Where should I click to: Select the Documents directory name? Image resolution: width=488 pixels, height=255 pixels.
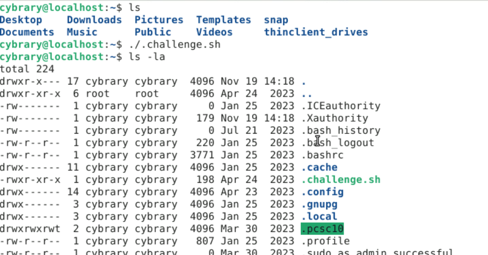pos(27,32)
